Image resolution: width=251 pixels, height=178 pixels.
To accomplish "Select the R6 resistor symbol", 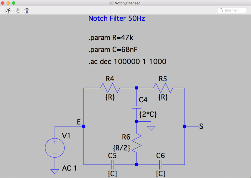I will pos(136,143).
